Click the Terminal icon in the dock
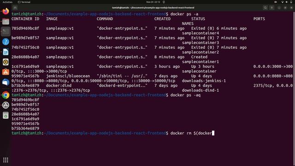Viewport: 295px width, 166px height. [x=6, y=31]
